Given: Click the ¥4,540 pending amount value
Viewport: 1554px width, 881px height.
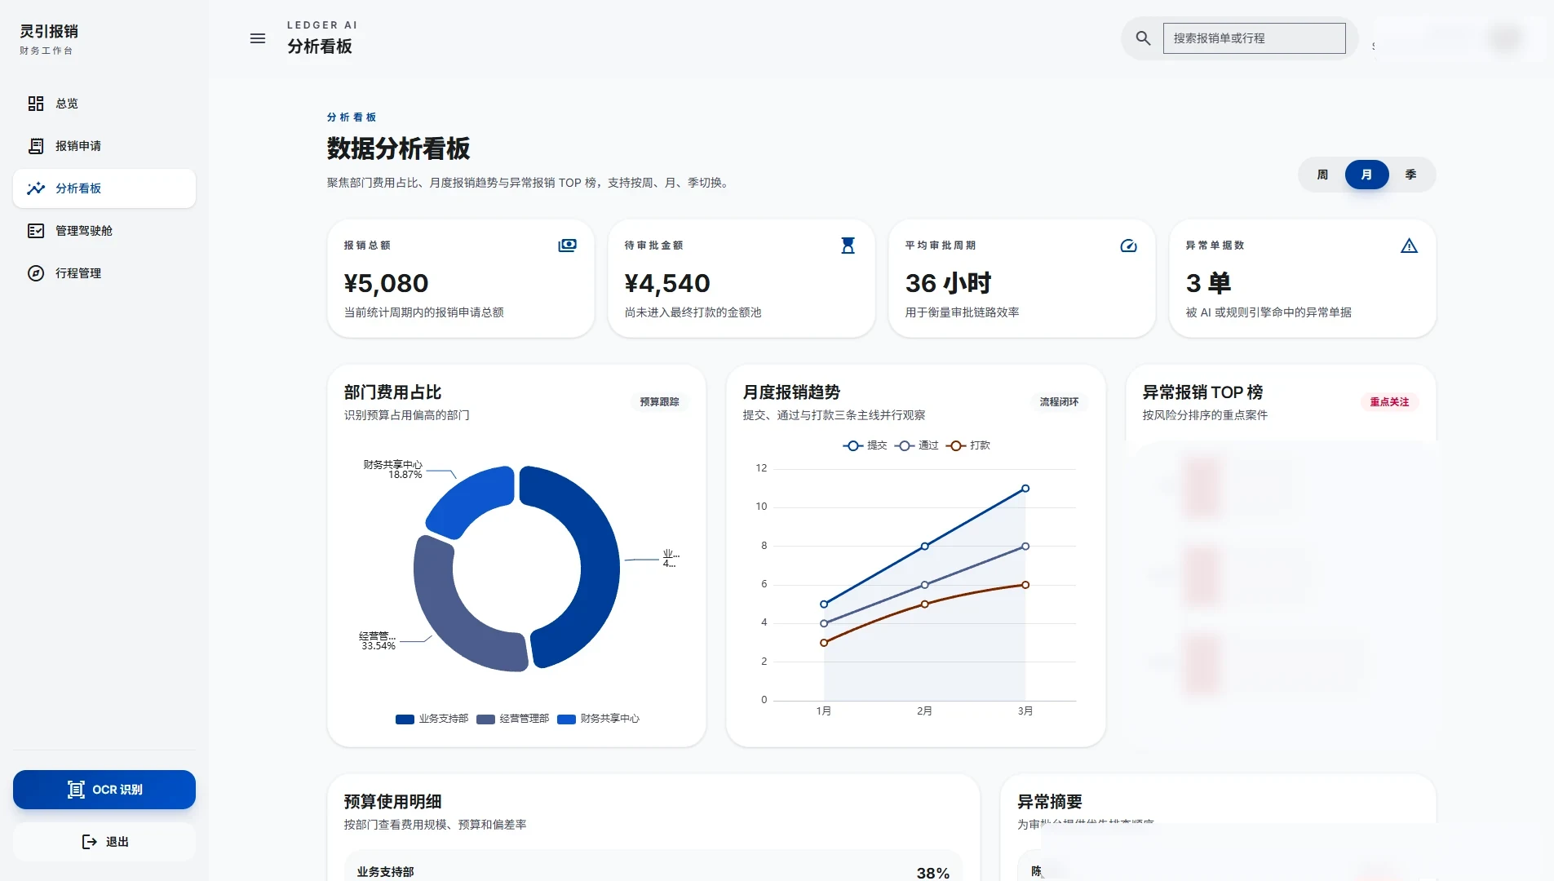Looking at the screenshot, I should tap(667, 283).
